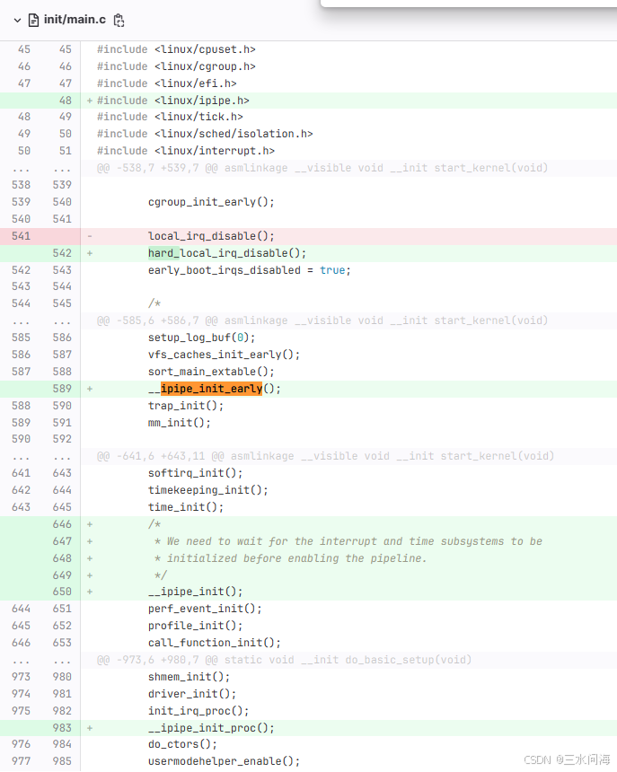Copy the init/main.c file path
This screenshot has width=617, height=772.
coord(119,20)
